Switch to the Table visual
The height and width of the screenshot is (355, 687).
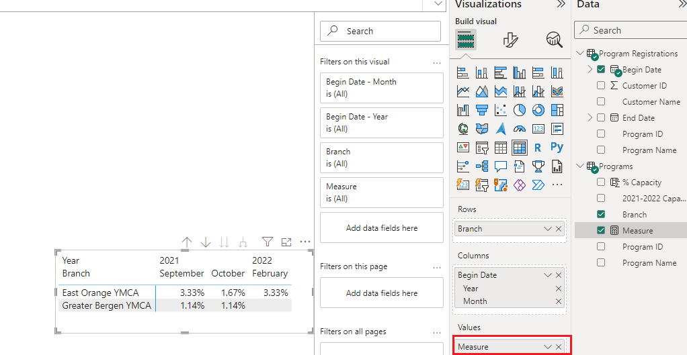(501, 148)
